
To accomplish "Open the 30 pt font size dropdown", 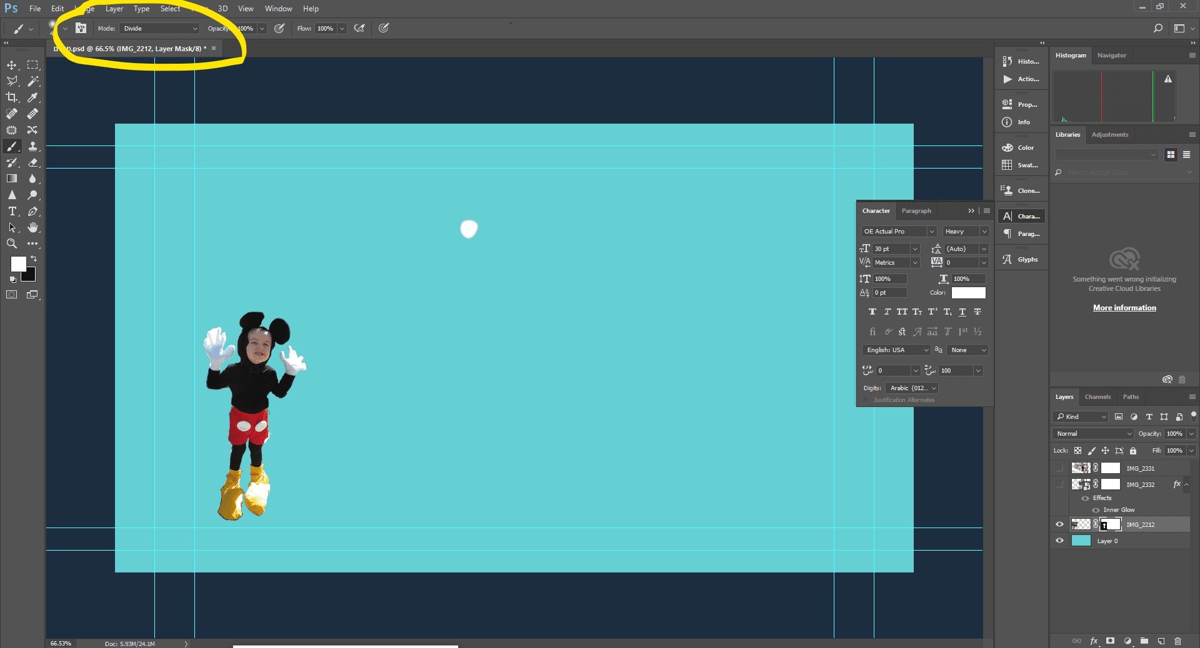I will 915,248.
